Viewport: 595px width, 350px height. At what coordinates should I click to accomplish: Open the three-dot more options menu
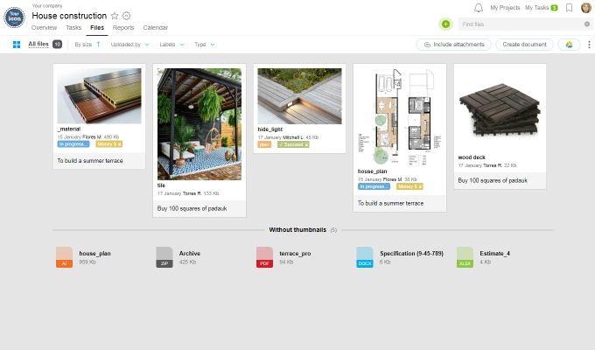click(x=588, y=44)
